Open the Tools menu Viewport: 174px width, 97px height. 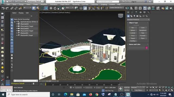(14, 4)
